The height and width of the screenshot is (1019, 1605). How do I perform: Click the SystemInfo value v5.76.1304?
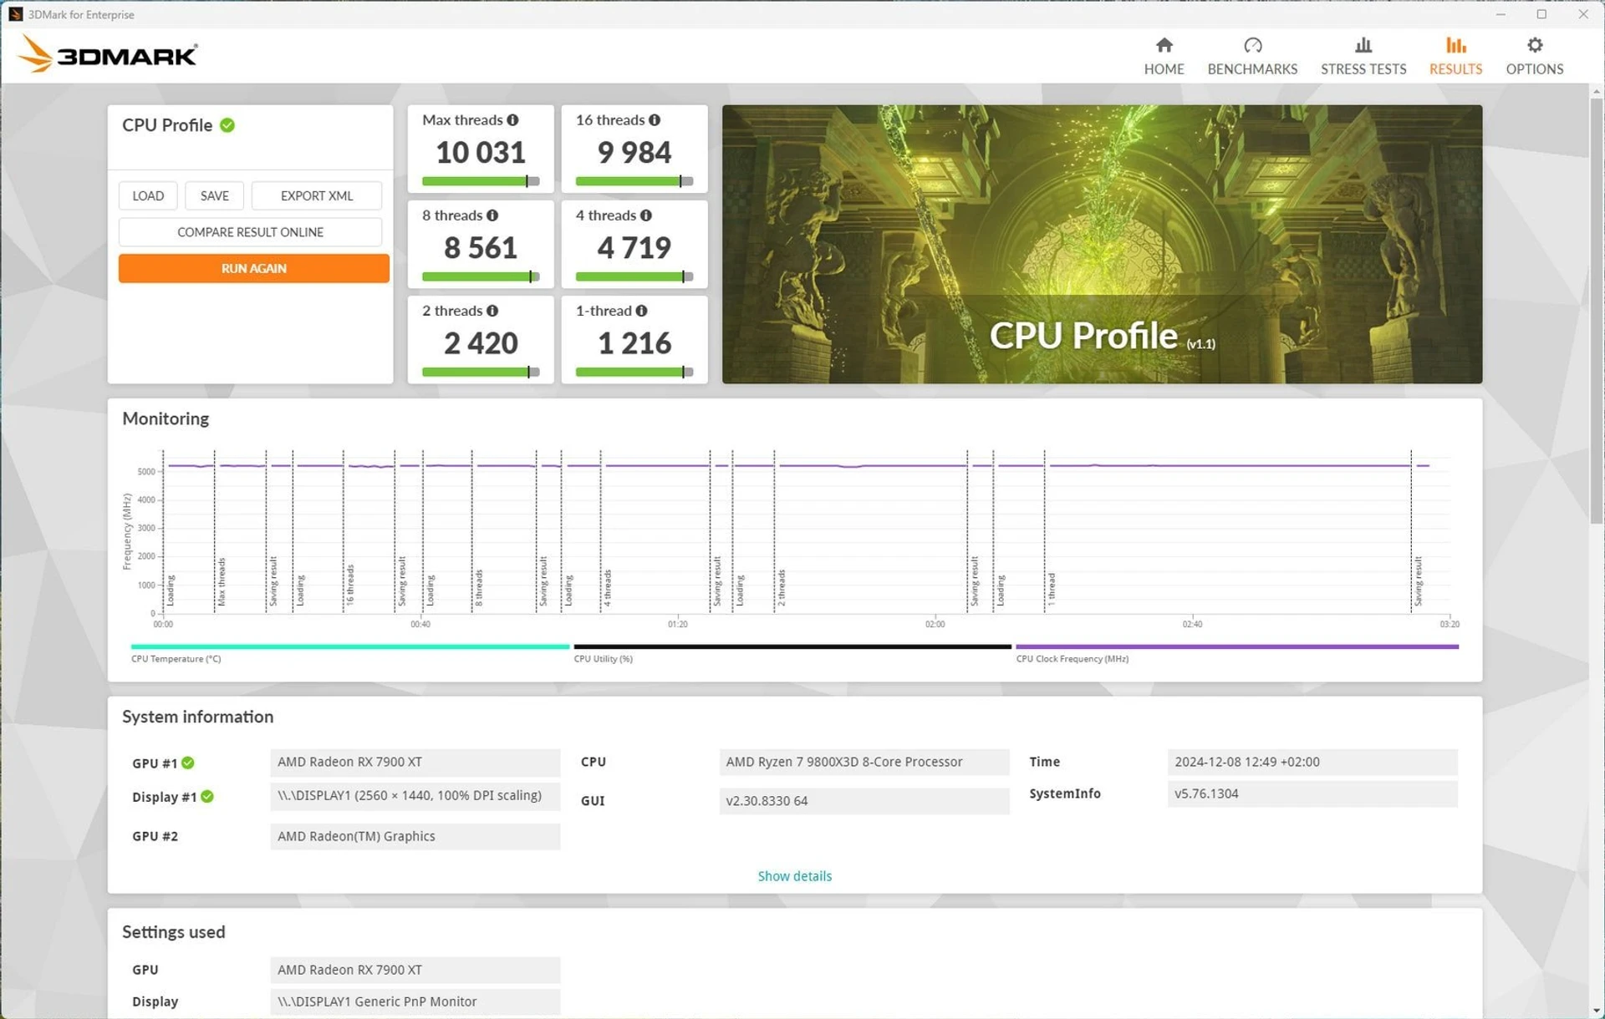pyautogui.click(x=1312, y=794)
